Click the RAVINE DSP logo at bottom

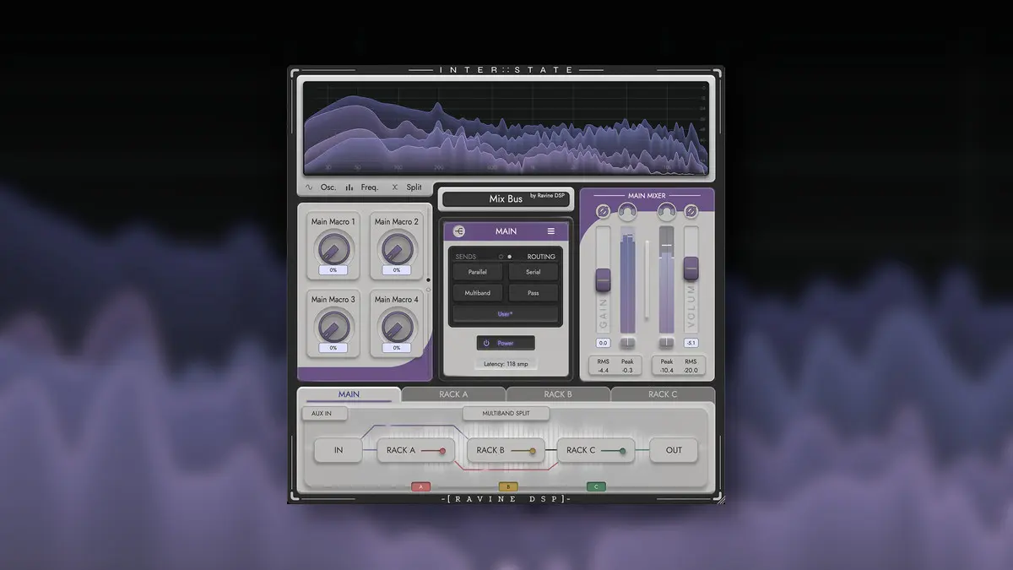506,499
